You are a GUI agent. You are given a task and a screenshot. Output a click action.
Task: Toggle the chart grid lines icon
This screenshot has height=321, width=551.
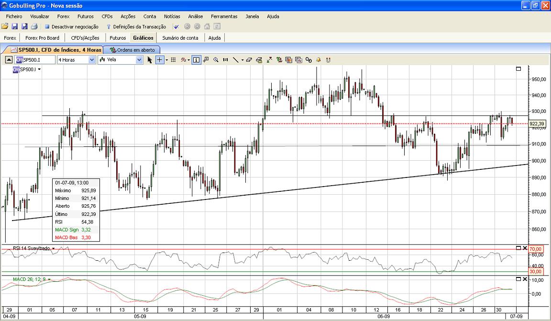click(173, 60)
